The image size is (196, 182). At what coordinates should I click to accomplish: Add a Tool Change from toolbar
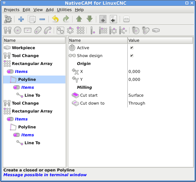(8, 30)
